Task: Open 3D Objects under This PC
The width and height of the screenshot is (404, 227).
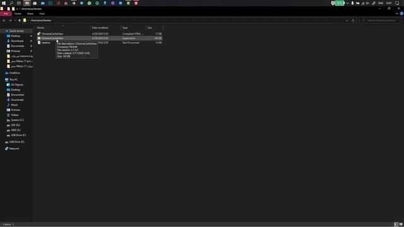Action: (x=17, y=84)
